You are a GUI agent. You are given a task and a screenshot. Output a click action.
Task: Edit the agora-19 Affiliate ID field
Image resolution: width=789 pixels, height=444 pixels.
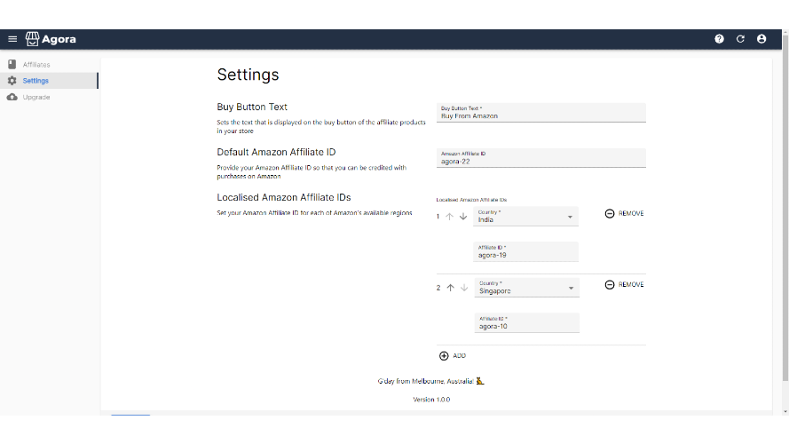pos(525,253)
